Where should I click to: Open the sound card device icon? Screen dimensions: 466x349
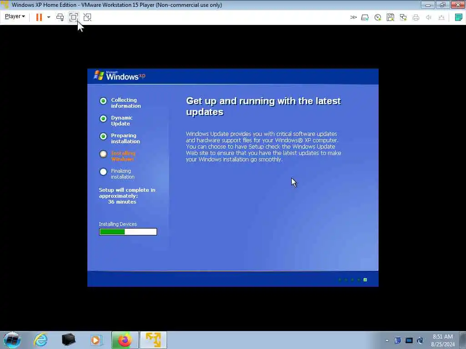(x=429, y=18)
